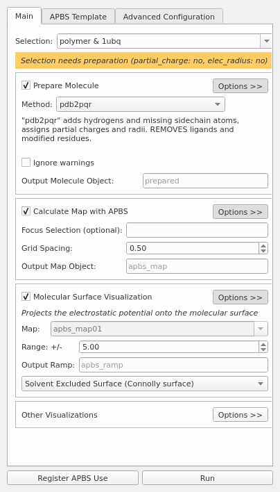Click the Output Molecule Object field

point(205,181)
